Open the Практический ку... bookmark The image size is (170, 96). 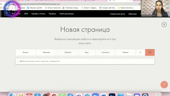point(126,8)
